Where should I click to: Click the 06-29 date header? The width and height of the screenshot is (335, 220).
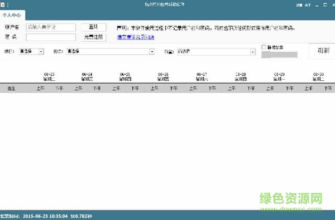point(279,76)
